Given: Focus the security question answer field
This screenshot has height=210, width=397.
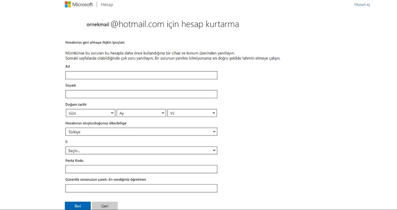Looking at the screenshot, I should coord(141,188).
